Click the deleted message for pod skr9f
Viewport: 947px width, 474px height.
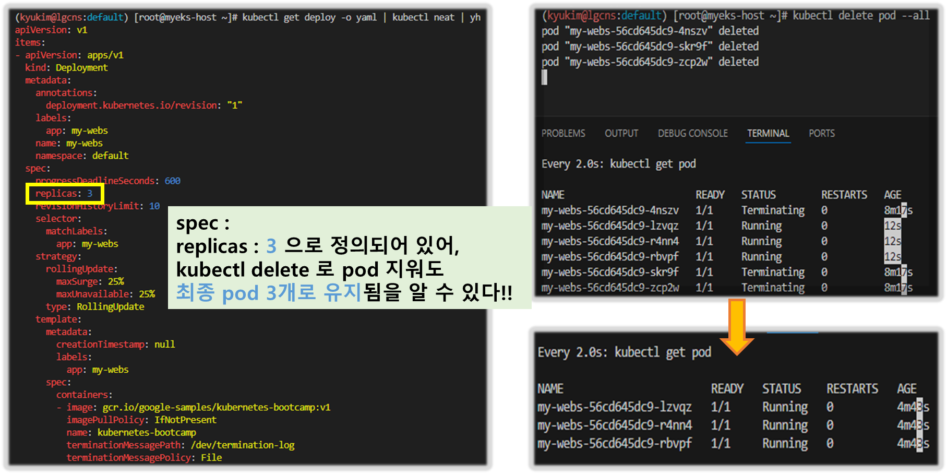click(x=650, y=46)
